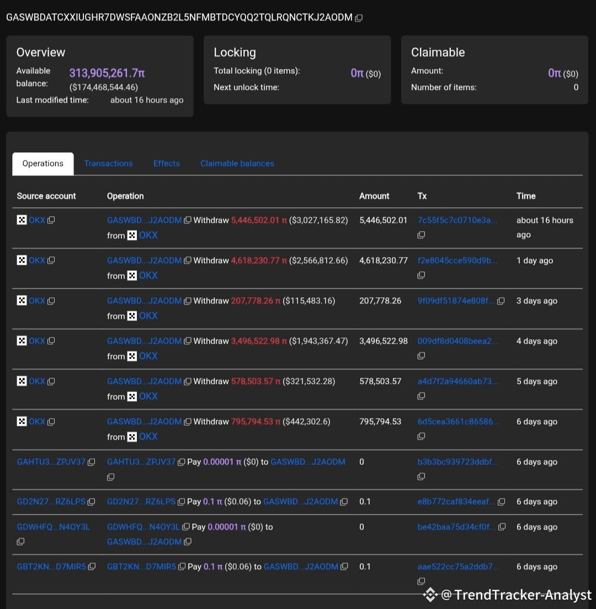
Task: Copy GBT2KN...D7MIR5 source account address
Action: 92,567
